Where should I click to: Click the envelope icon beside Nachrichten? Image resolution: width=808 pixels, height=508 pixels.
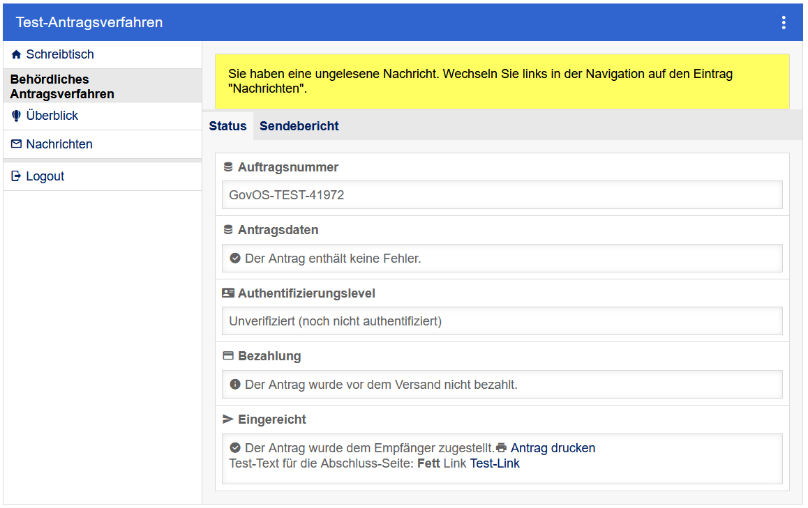[17, 144]
